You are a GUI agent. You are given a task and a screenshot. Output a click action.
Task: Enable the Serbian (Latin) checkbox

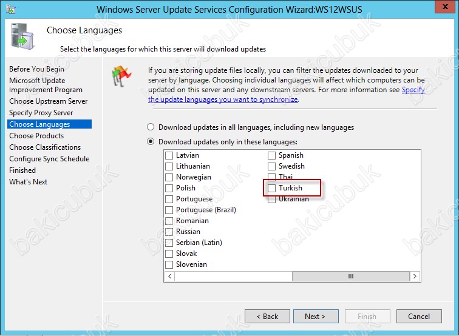(x=169, y=243)
